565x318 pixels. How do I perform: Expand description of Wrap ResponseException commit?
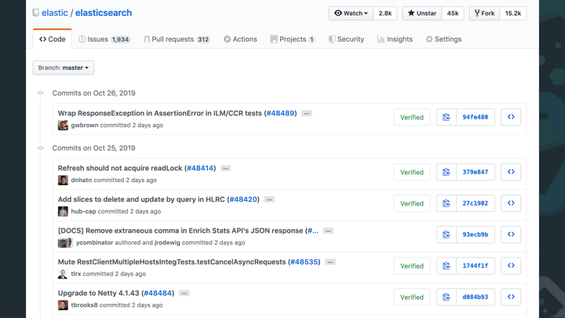point(307,114)
